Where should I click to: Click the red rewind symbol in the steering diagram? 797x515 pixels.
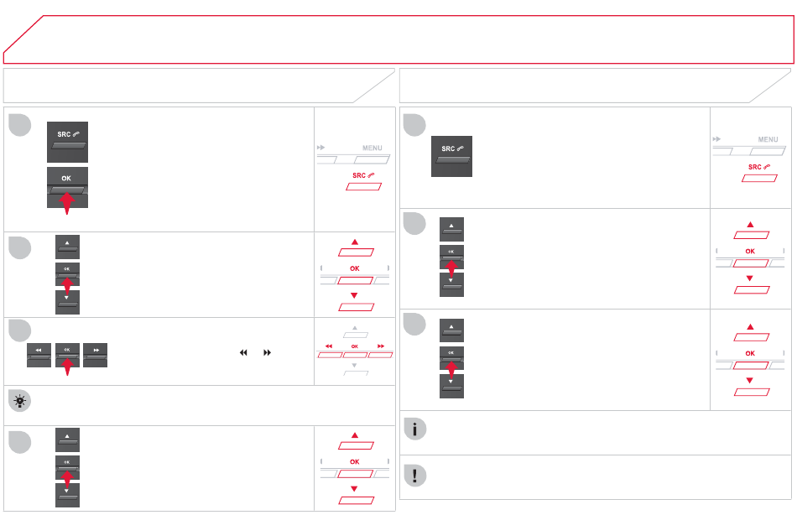[329, 346]
